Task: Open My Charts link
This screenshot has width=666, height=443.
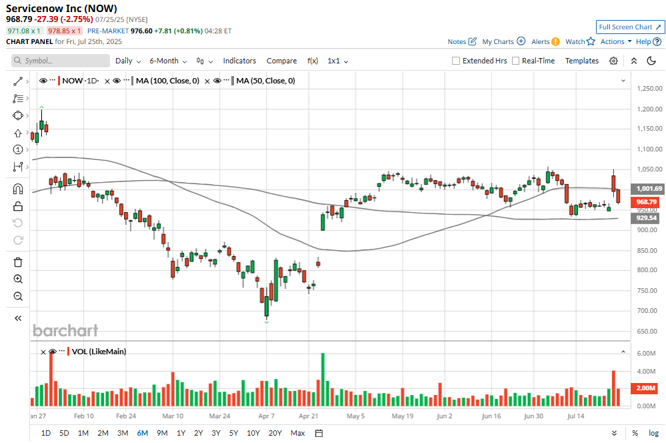Action: (504, 41)
